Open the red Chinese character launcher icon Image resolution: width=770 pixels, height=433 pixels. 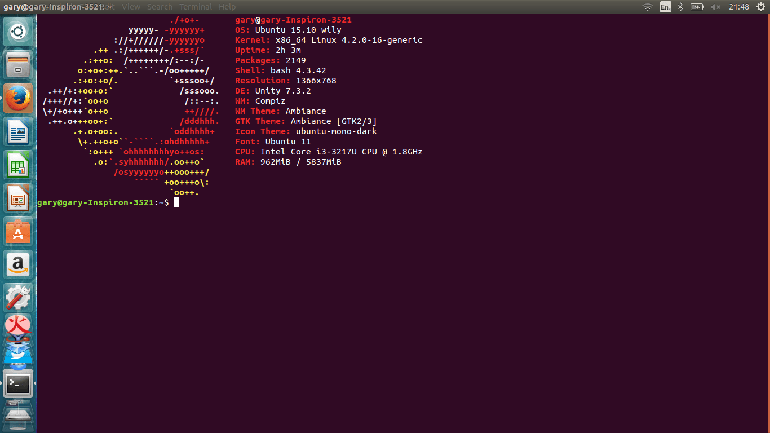[x=18, y=325]
